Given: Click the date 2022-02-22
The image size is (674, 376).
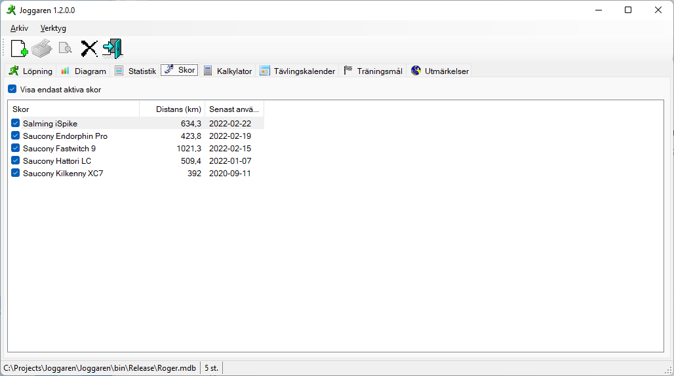Looking at the screenshot, I should pyautogui.click(x=230, y=124).
